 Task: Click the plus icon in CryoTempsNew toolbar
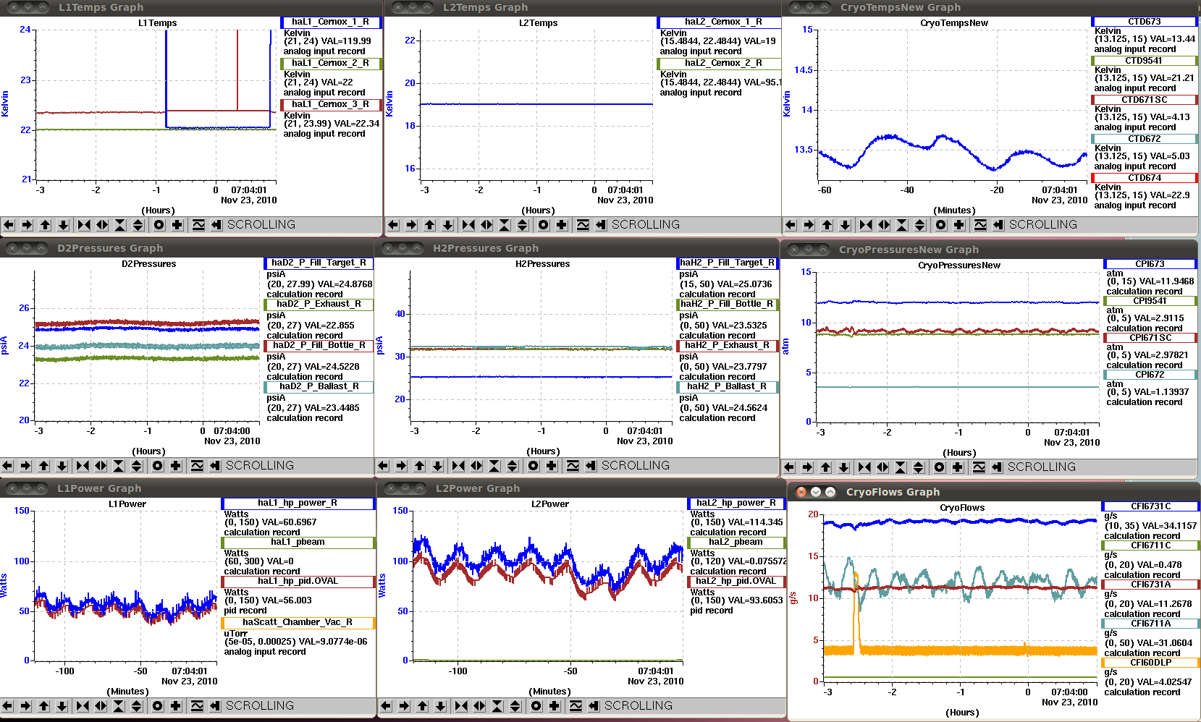pyautogui.click(x=959, y=225)
